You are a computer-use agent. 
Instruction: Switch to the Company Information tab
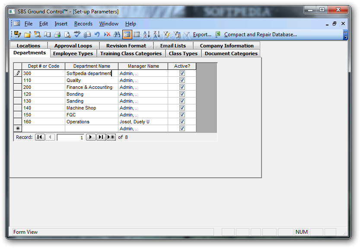227,46
